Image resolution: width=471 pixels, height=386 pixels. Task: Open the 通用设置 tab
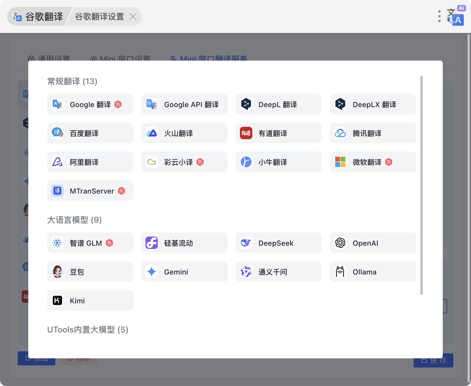(49, 58)
